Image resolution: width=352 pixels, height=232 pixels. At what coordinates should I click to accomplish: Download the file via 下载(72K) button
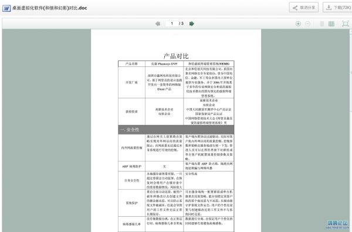tap(337, 8)
